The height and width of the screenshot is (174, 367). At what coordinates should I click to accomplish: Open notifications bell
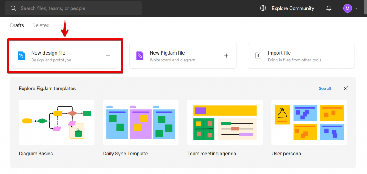329,8
